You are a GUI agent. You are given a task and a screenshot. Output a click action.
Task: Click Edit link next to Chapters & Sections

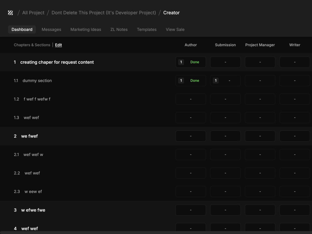pos(59,45)
